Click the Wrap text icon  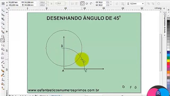point(123,3)
